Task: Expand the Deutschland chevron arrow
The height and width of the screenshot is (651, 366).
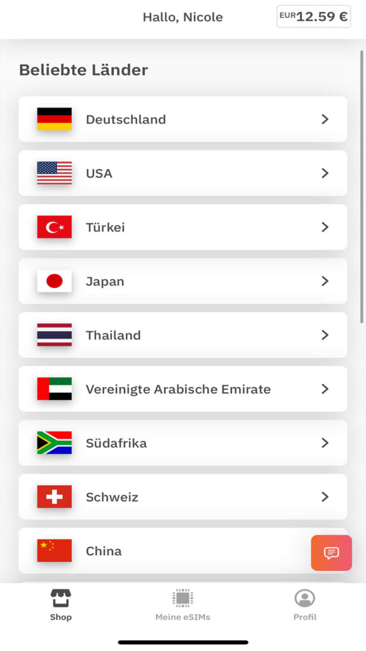Action: pos(325,119)
